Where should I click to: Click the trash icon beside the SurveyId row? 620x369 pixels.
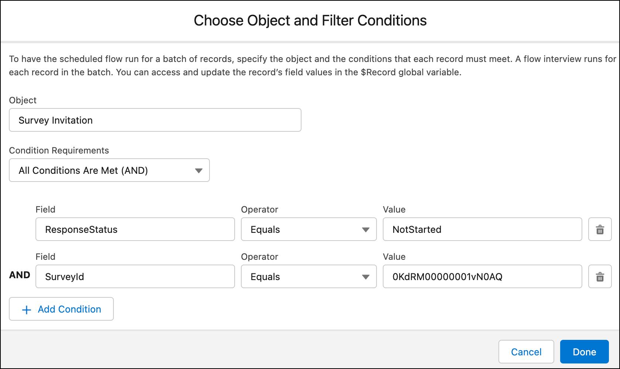(x=600, y=276)
